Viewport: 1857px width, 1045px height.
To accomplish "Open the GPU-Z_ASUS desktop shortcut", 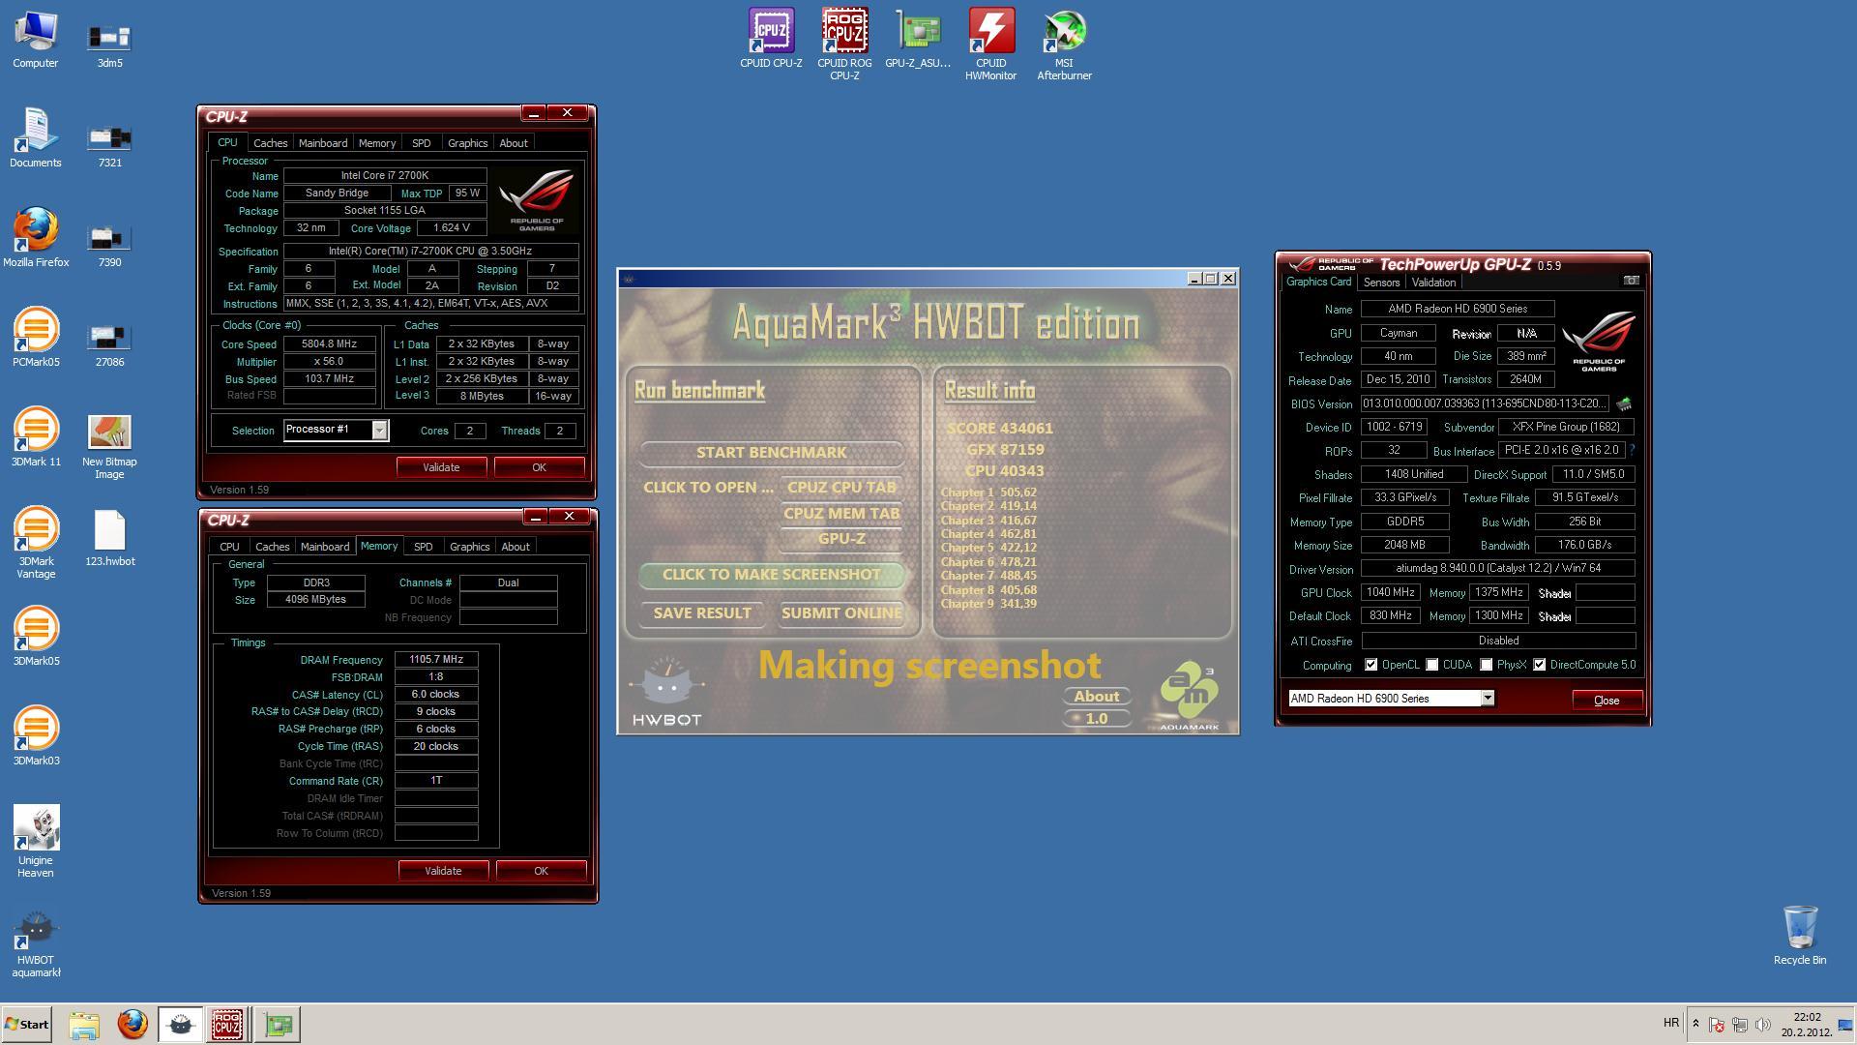I will [x=918, y=41].
